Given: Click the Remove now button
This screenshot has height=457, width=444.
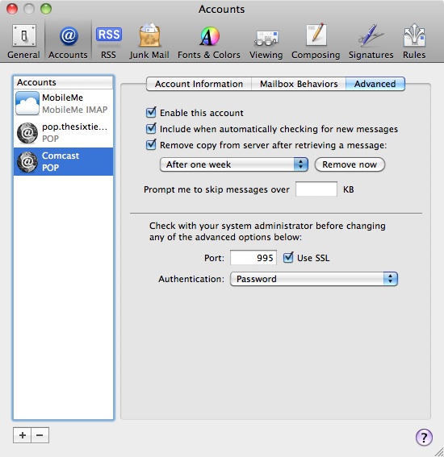Looking at the screenshot, I should [x=350, y=164].
